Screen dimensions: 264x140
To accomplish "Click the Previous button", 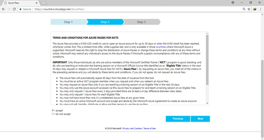I will tap(178, 119).
